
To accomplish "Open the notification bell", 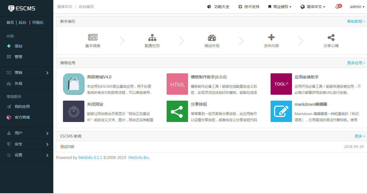I will coord(337,7).
